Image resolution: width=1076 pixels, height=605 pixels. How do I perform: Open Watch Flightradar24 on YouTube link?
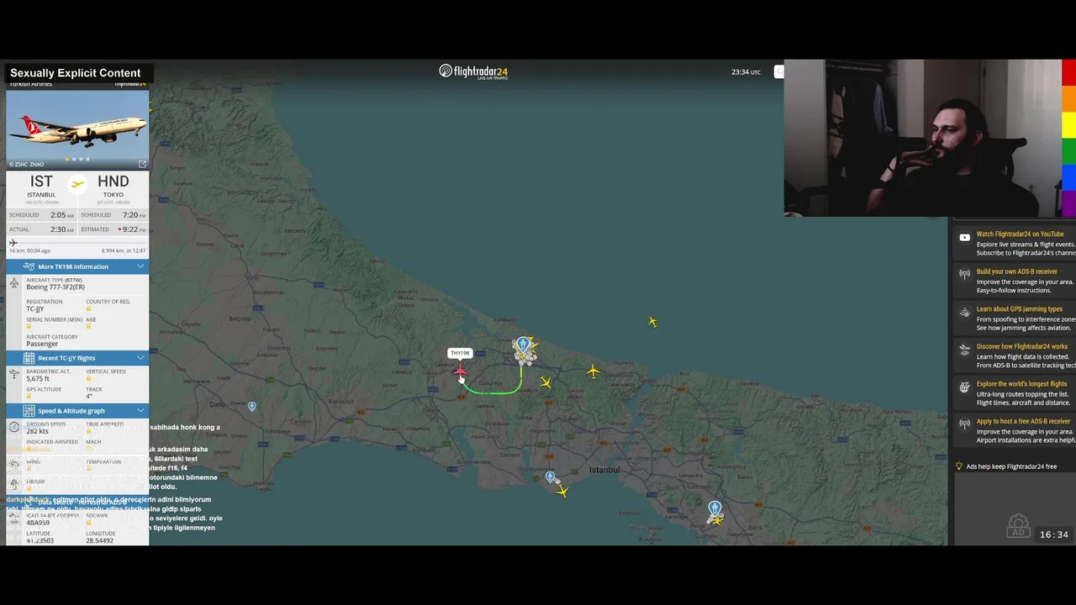tap(1020, 234)
